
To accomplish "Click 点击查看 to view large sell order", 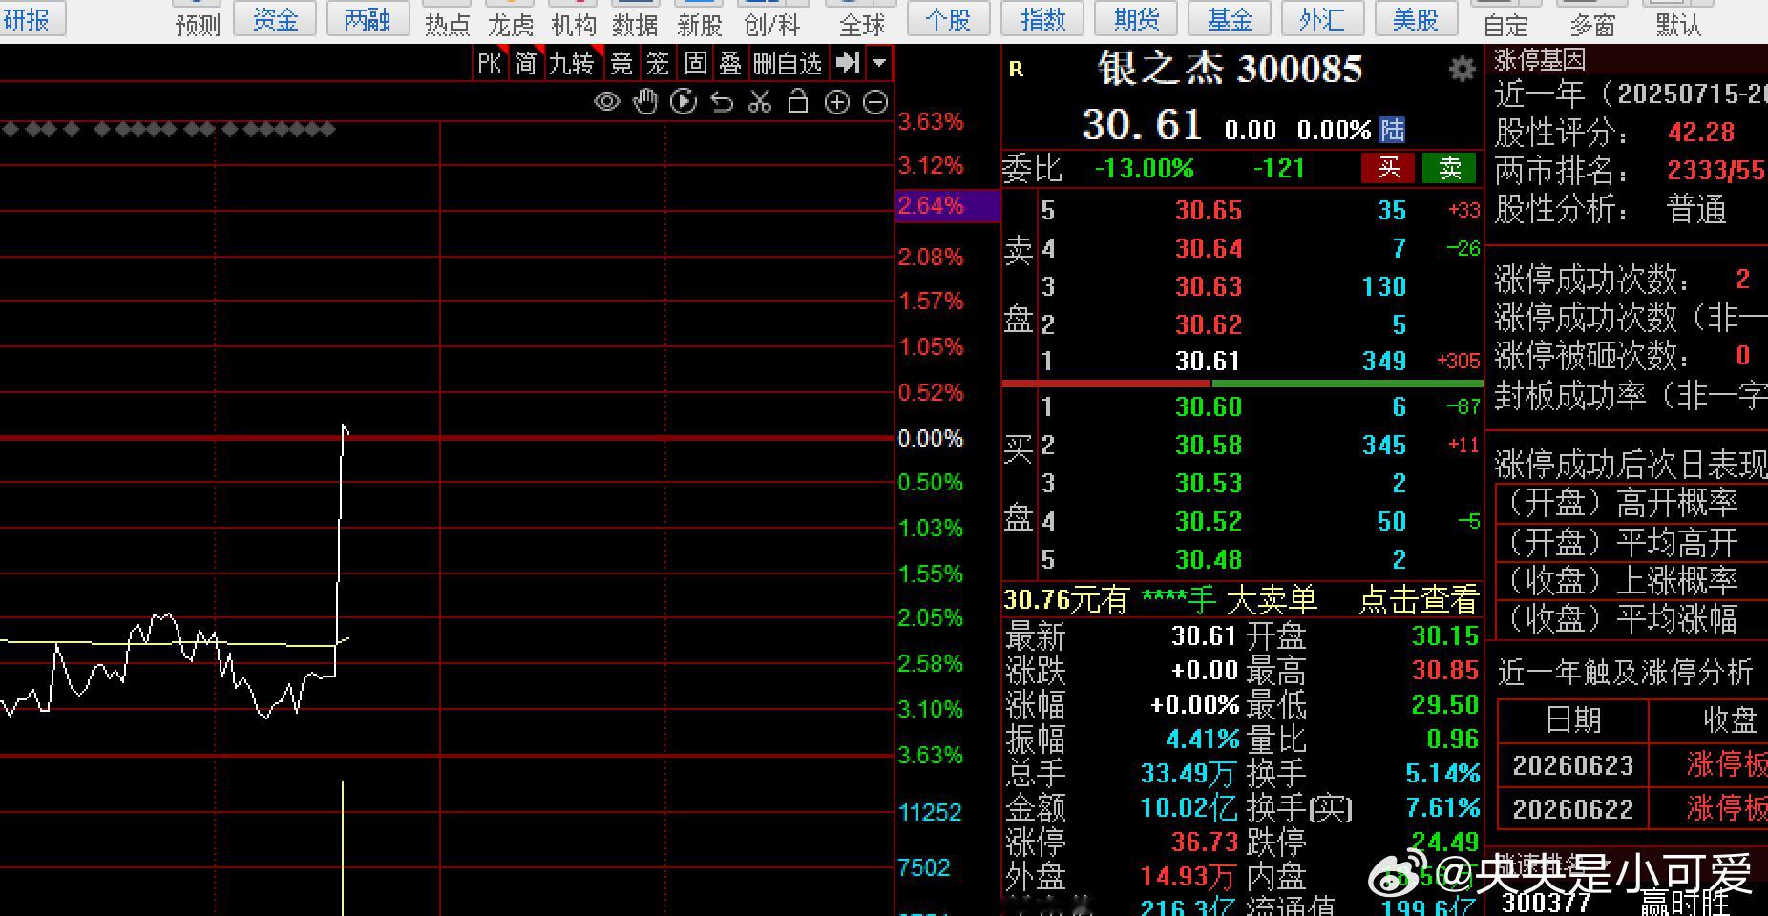I will [x=1419, y=599].
